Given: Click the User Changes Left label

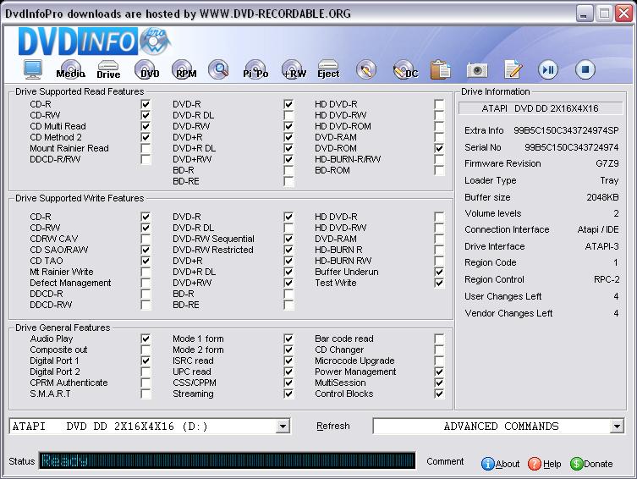Looking at the screenshot, I should tap(503, 296).
